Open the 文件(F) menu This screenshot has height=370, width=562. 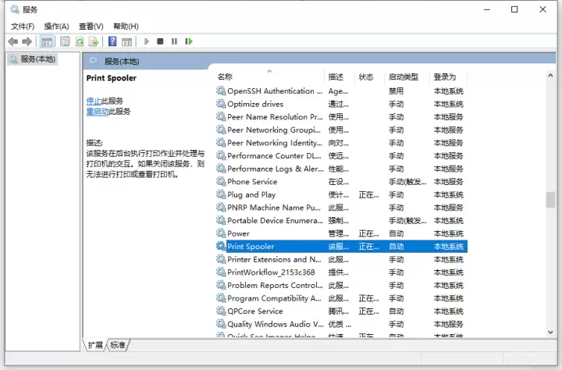tap(23, 27)
